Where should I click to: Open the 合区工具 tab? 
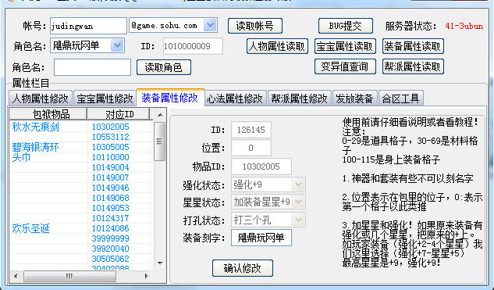tap(401, 98)
